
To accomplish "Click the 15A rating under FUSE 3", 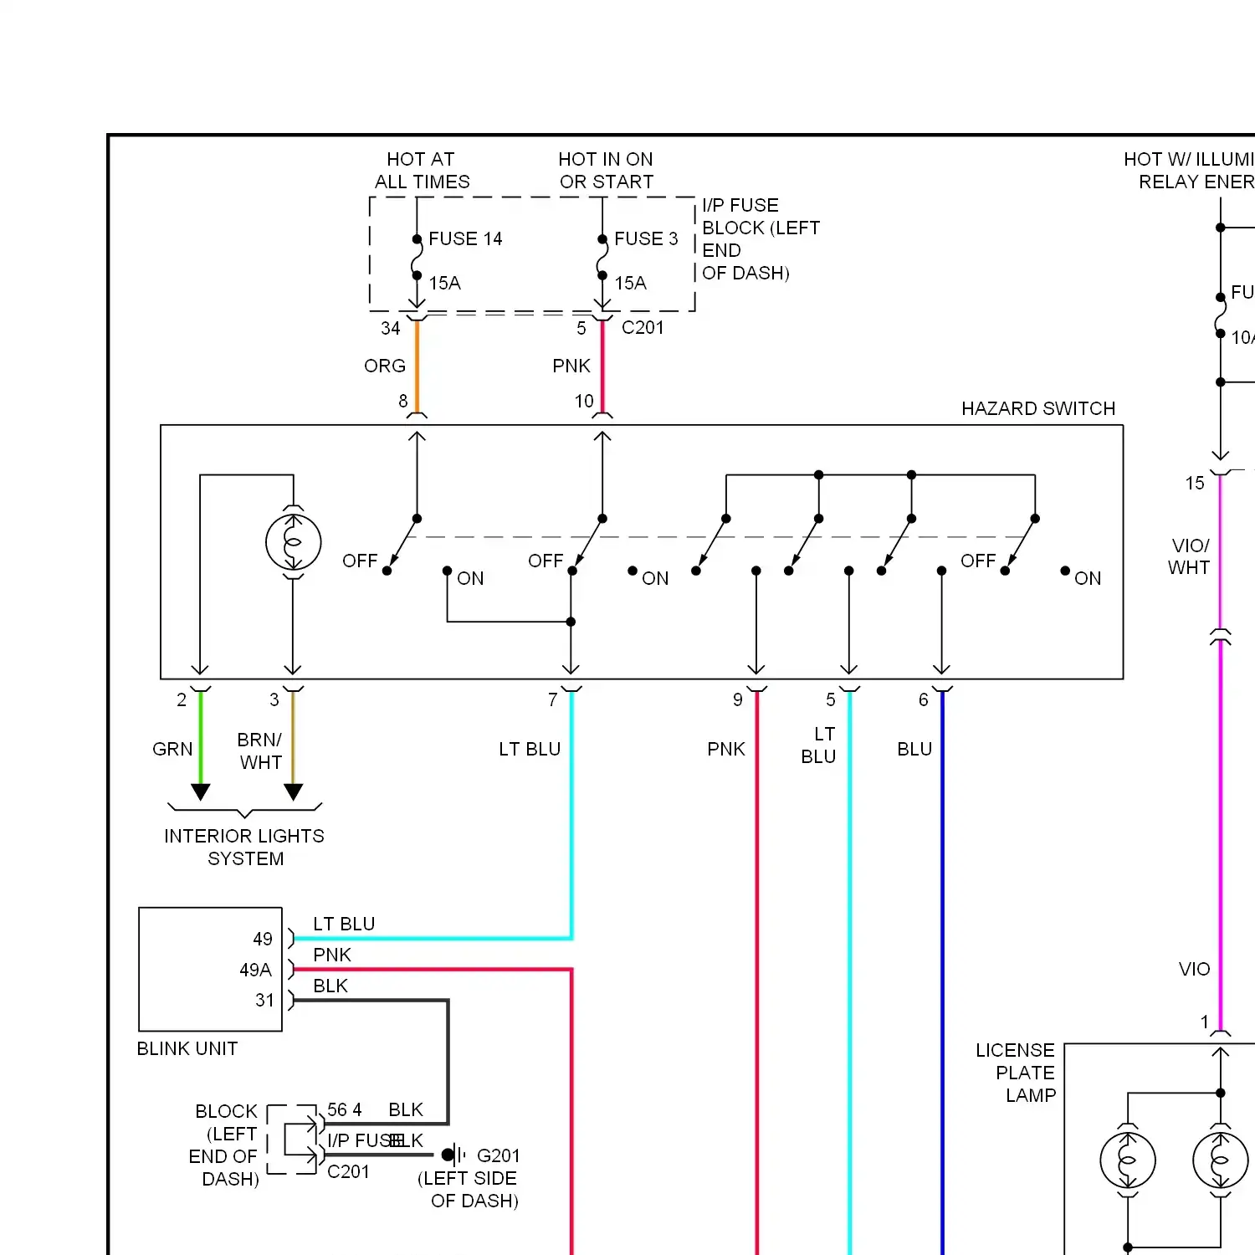I will [631, 283].
